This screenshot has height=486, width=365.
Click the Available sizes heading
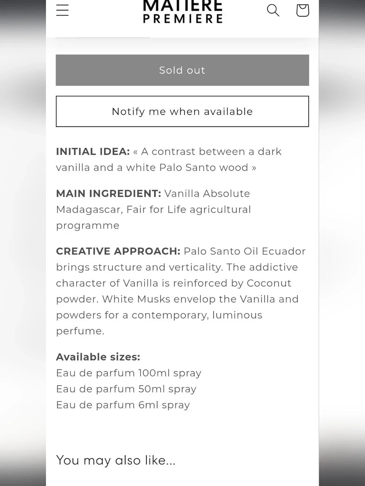tap(98, 357)
